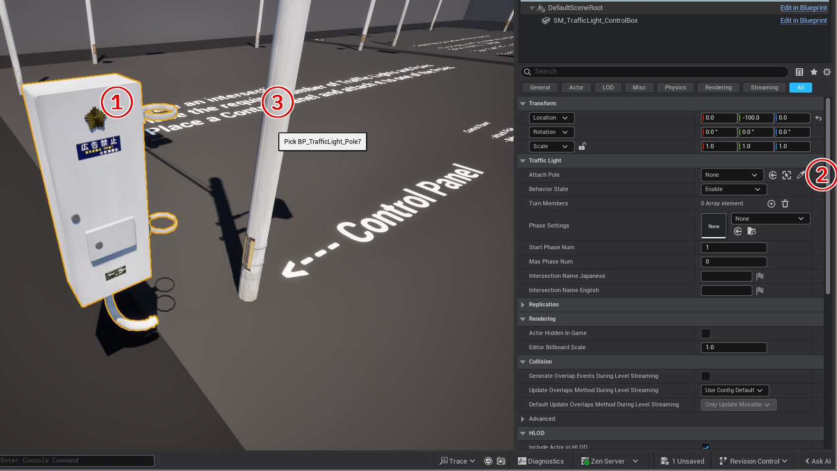Image resolution: width=837 pixels, height=471 pixels.
Task: Toggle favorites star filter in details panel
Action: click(x=814, y=72)
